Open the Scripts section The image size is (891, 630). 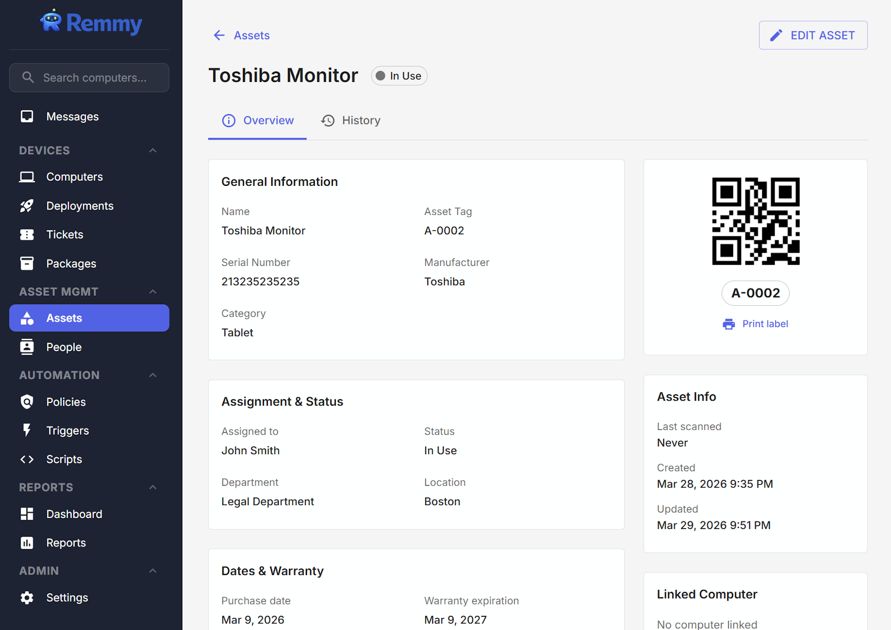(x=64, y=459)
